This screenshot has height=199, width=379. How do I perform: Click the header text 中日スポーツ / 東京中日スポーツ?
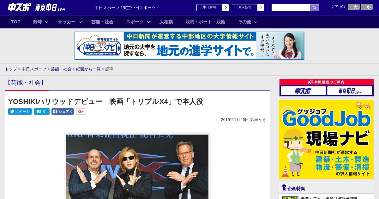click(125, 8)
